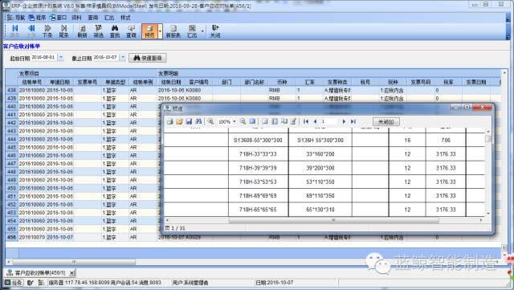Image resolution: width=514 pixels, height=290 pixels.
Task: Click the 汇出 export toolbar icon
Action: (192, 31)
